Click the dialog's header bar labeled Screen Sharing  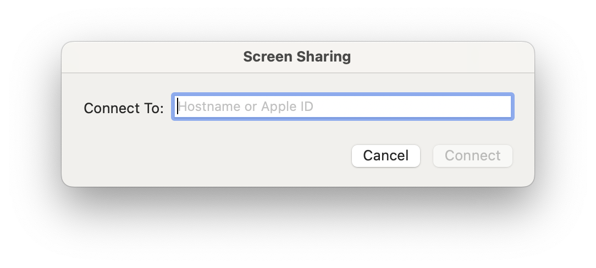coord(297,57)
